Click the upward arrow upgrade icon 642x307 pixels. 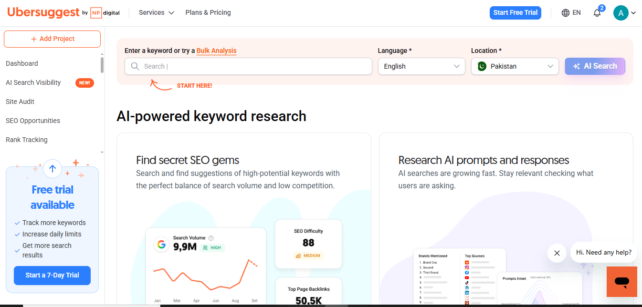coord(53,168)
